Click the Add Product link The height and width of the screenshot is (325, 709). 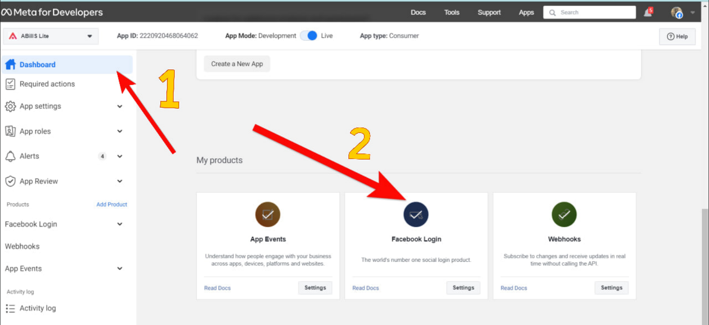coord(112,204)
